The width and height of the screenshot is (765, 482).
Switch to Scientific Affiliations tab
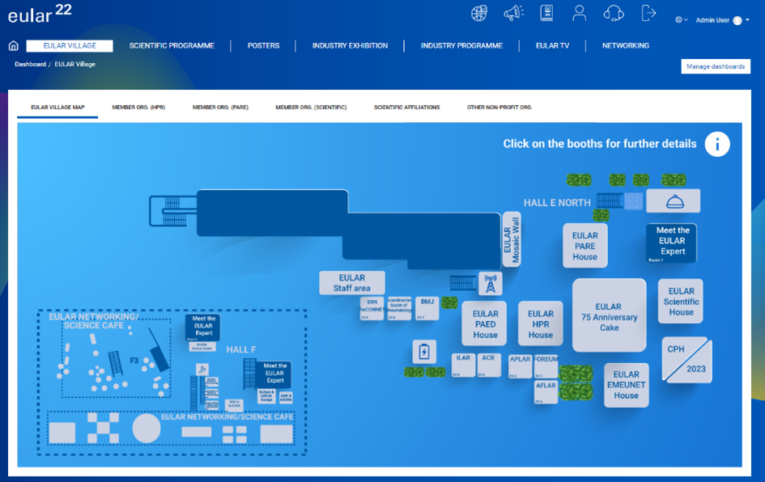406,108
